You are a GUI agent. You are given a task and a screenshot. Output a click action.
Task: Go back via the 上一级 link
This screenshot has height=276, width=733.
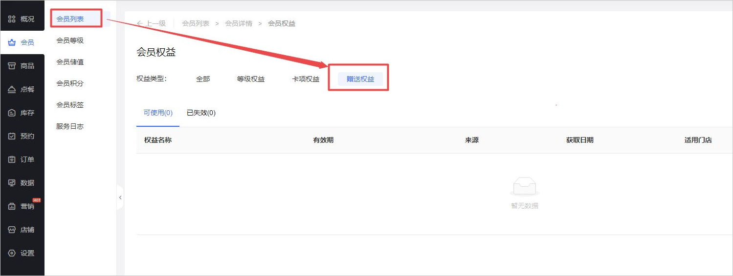click(155, 23)
